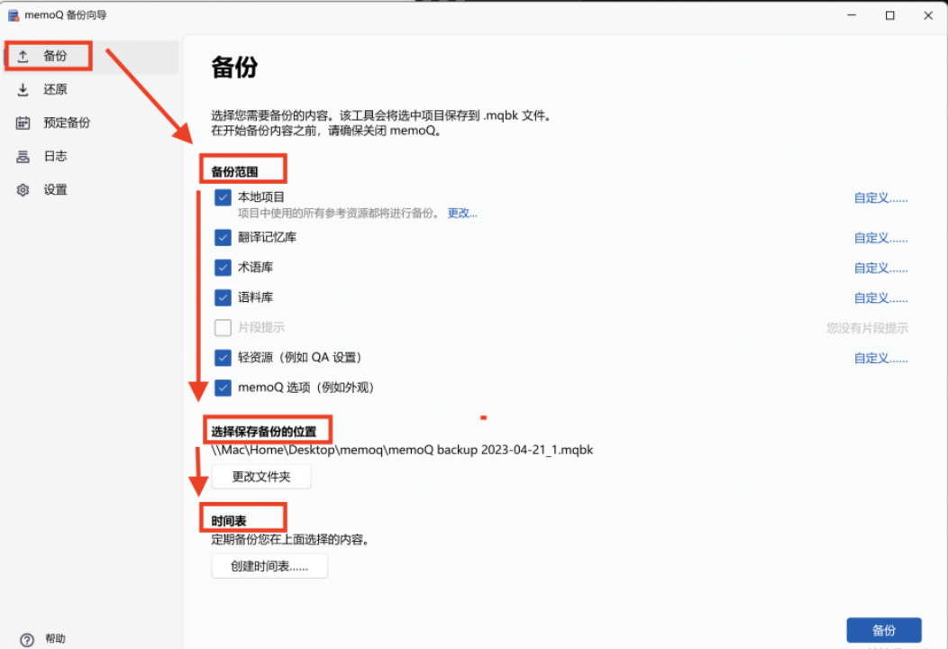The height and width of the screenshot is (649, 948).
Task: Click the help question mark icon
Action: [x=27, y=639]
